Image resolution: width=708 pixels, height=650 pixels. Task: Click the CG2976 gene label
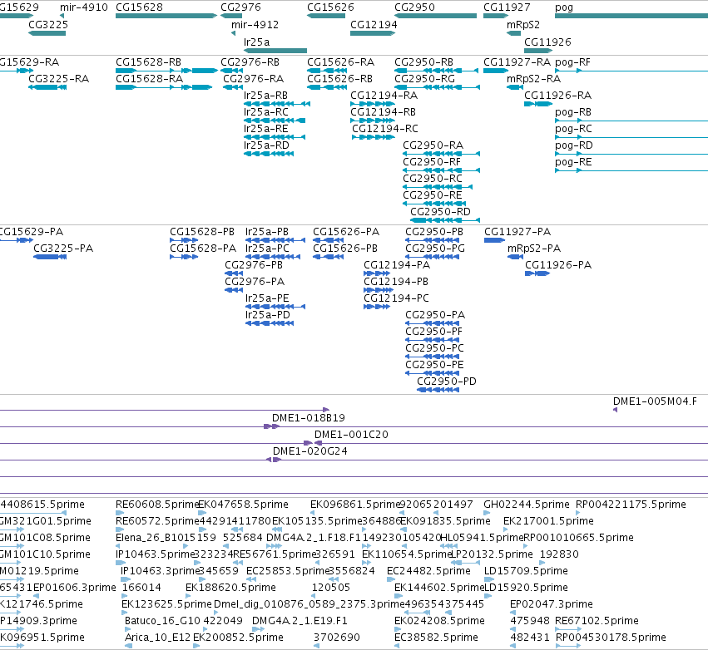240,7
